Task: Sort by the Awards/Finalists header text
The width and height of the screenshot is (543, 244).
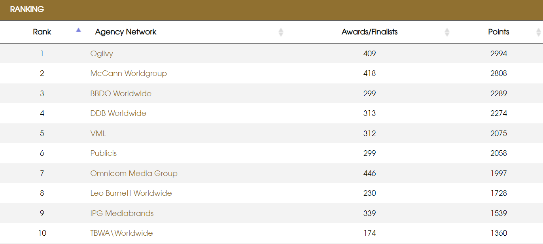Action: click(369, 32)
